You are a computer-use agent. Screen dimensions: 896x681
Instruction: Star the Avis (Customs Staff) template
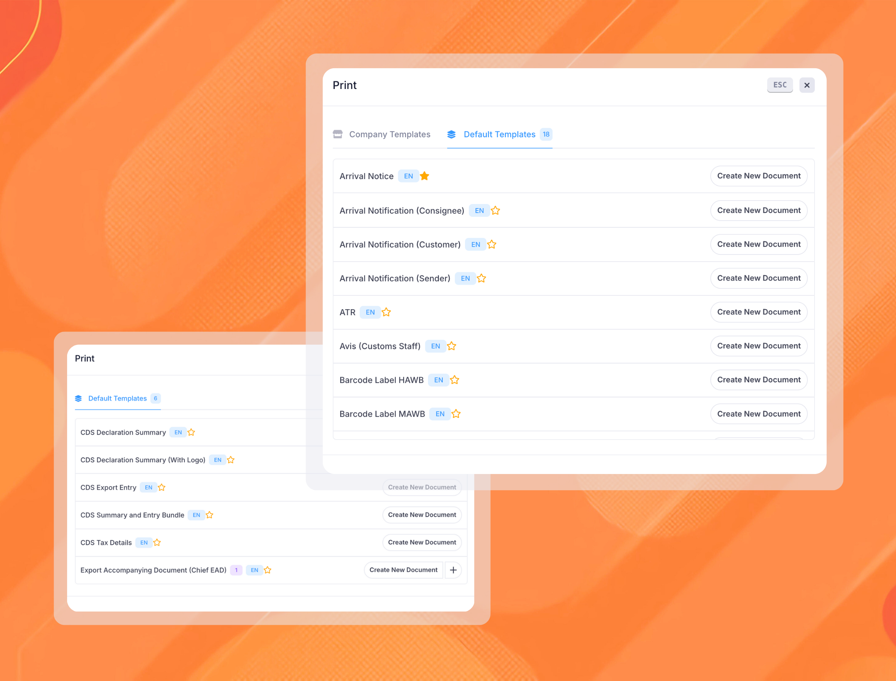coord(452,346)
